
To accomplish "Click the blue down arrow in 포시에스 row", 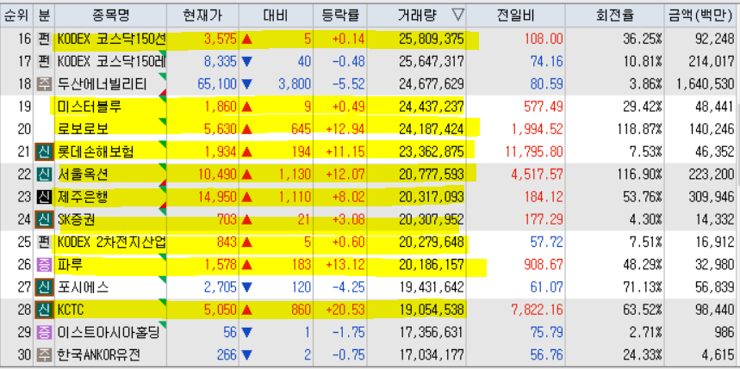I will 246,288.
